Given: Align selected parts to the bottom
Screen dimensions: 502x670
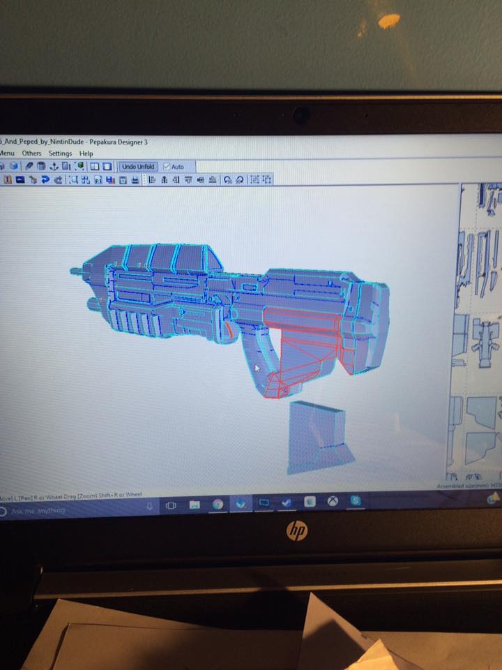Looking at the screenshot, I should click(213, 180).
